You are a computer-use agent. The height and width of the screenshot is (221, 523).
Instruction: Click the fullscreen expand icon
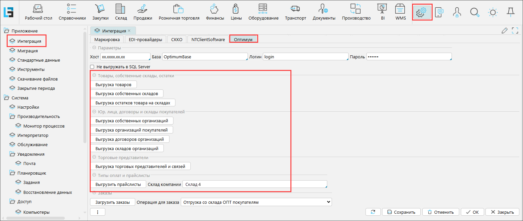515,31
